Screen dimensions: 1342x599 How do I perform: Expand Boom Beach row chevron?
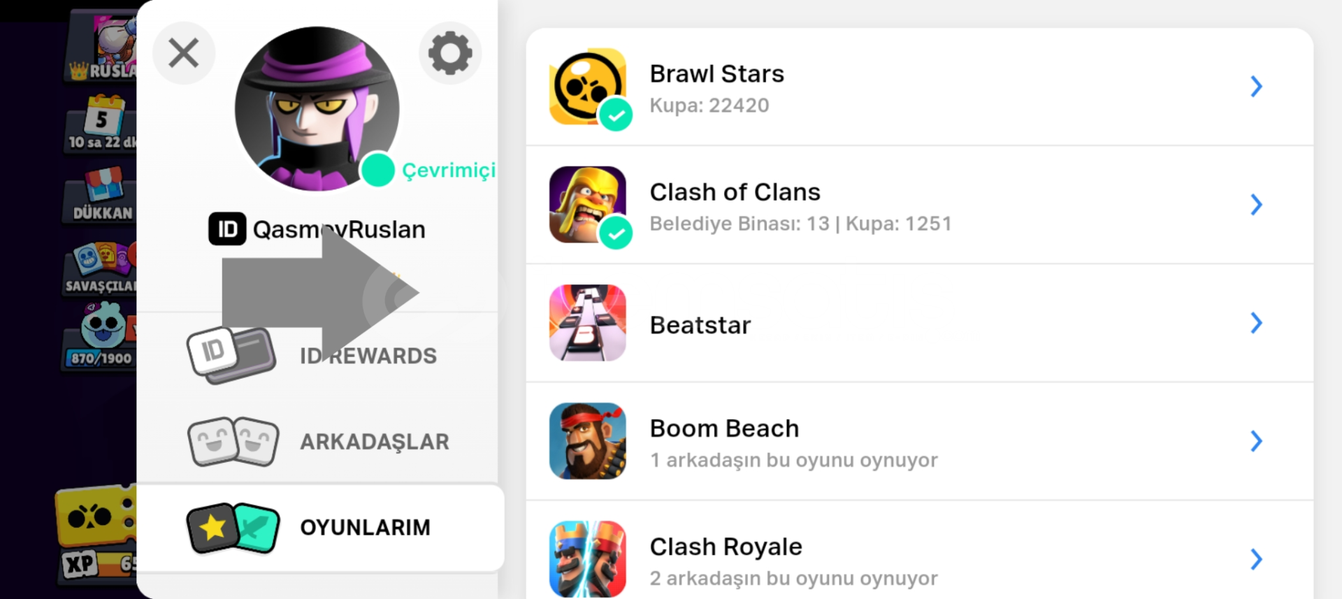[x=1256, y=441]
